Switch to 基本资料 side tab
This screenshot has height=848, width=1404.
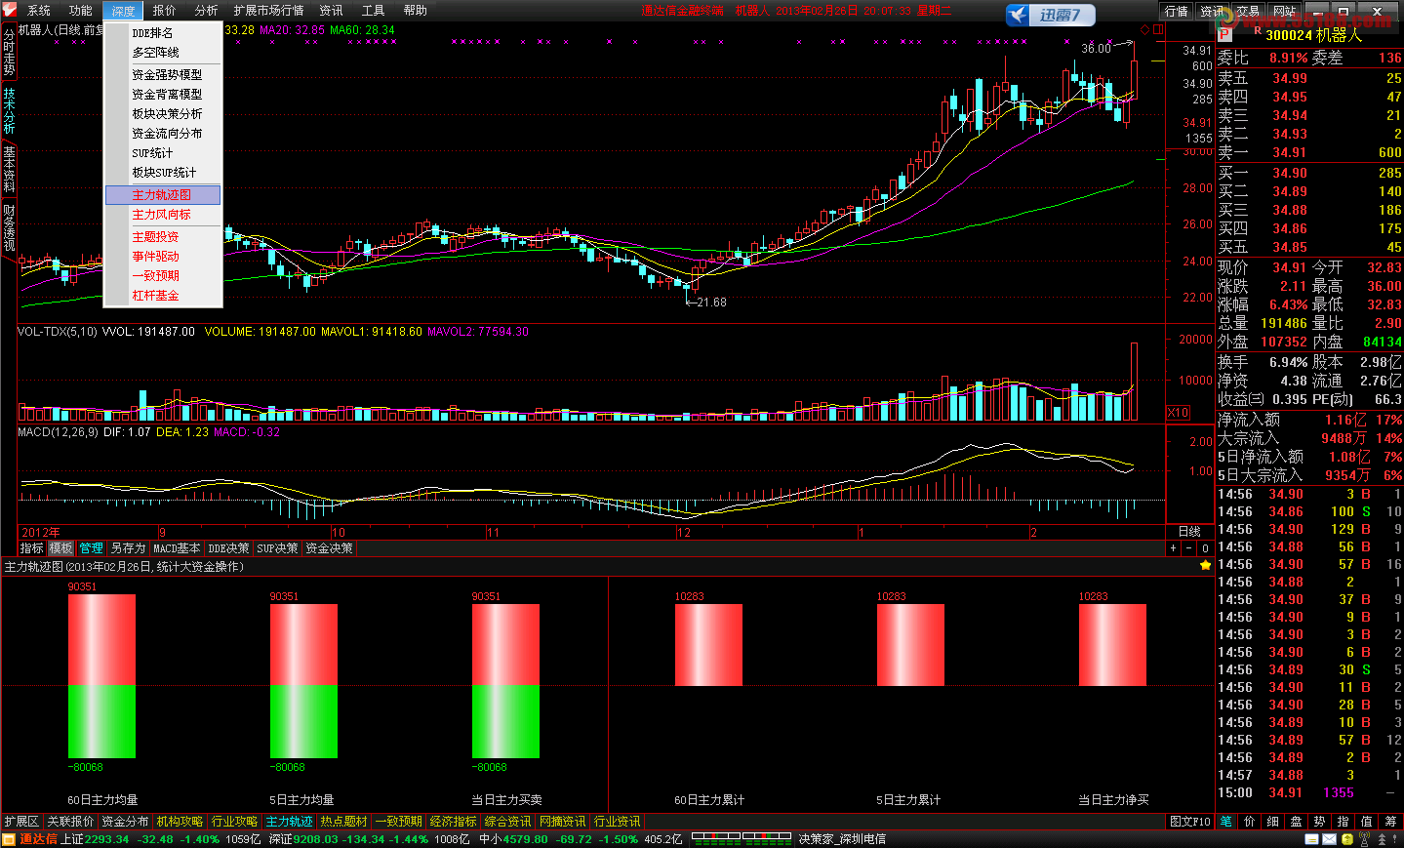9,169
